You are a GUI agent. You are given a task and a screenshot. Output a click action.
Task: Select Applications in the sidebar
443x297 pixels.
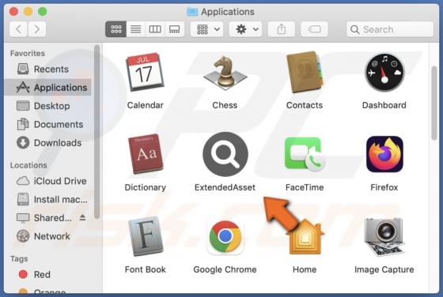[48, 88]
